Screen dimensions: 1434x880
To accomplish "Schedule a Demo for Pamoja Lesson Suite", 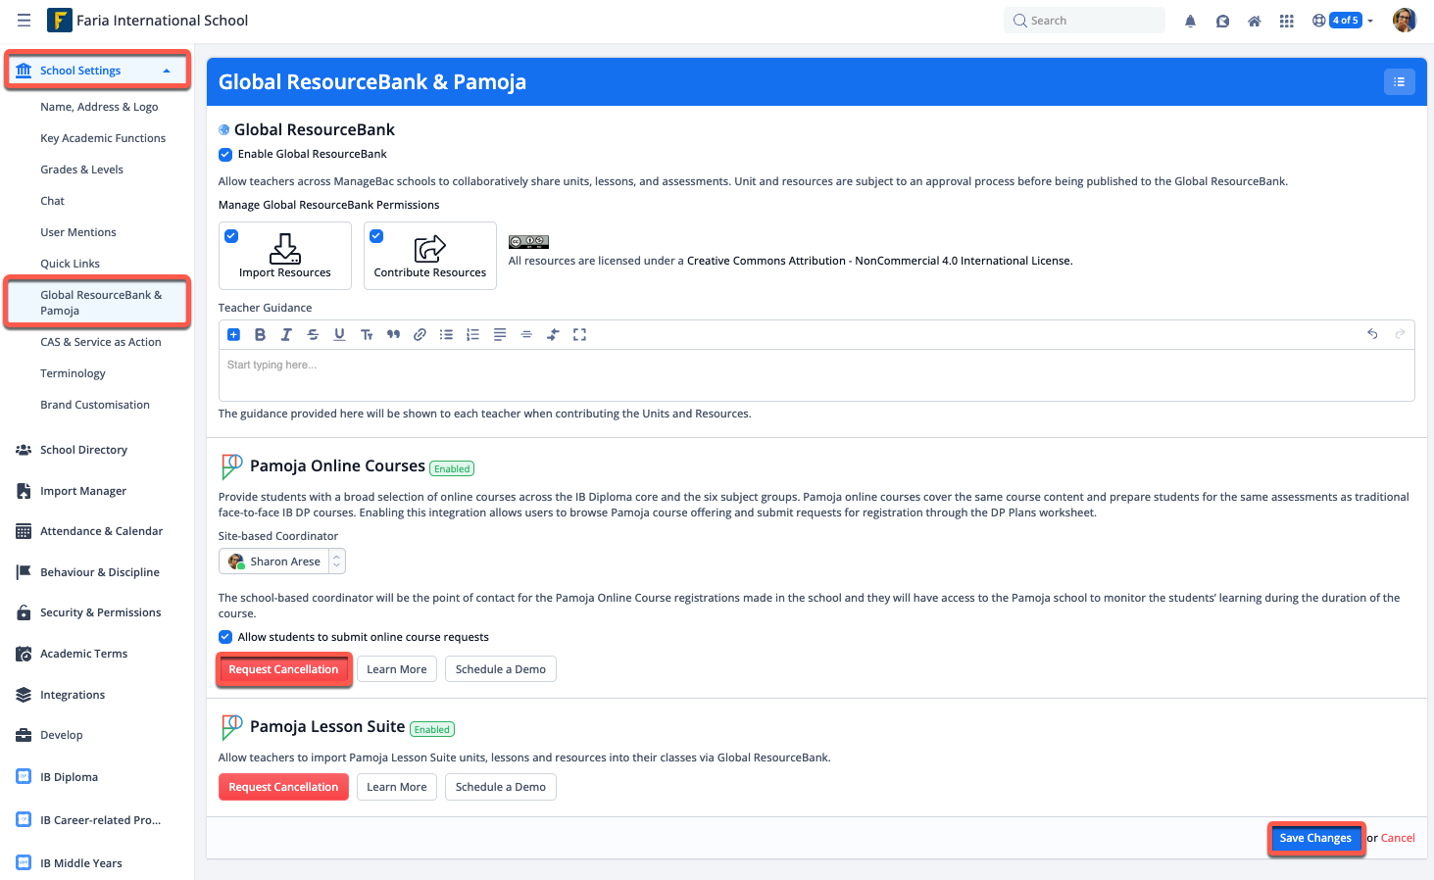I will click(x=501, y=787).
